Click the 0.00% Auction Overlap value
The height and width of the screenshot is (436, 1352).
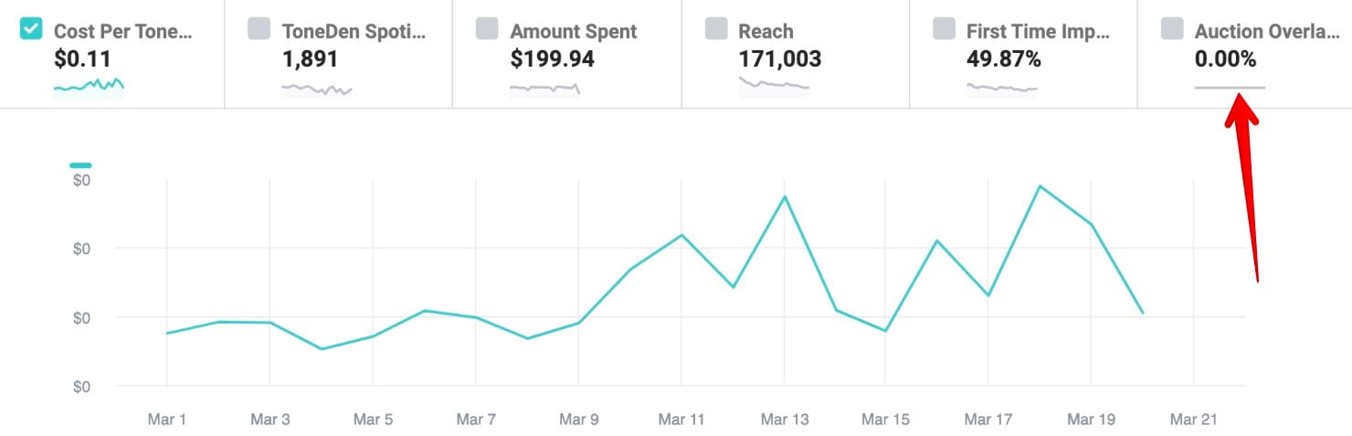tap(1225, 59)
